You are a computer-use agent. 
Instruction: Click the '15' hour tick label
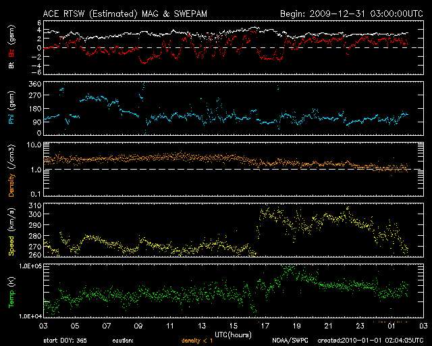click(x=234, y=326)
